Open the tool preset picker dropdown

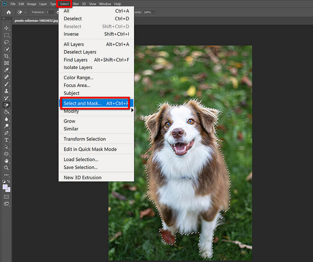coord(25,12)
